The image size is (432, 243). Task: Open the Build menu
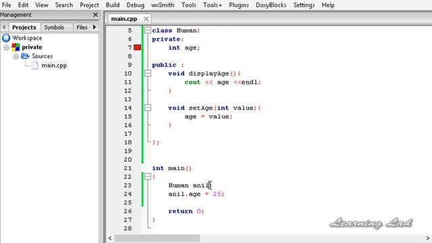coord(113,5)
